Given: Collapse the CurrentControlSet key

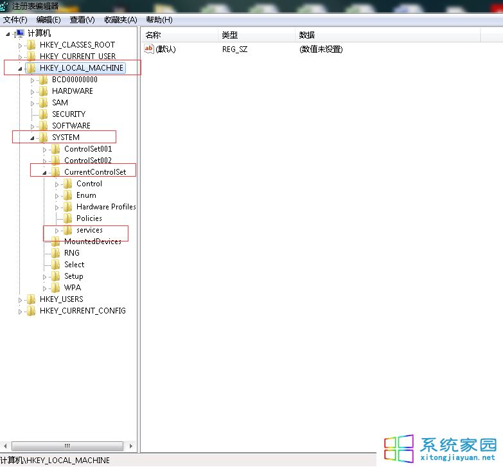Looking at the screenshot, I should [x=44, y=172].
